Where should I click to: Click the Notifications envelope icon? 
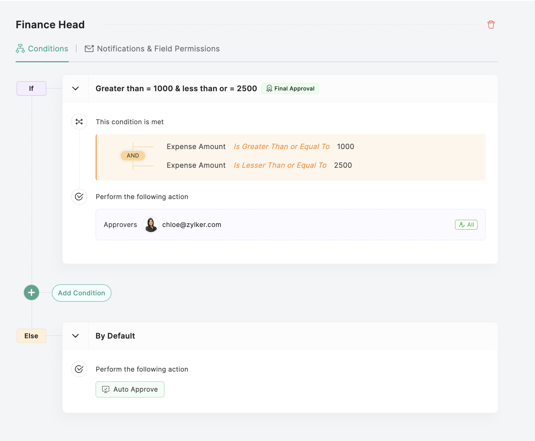[x=89, y=49]
